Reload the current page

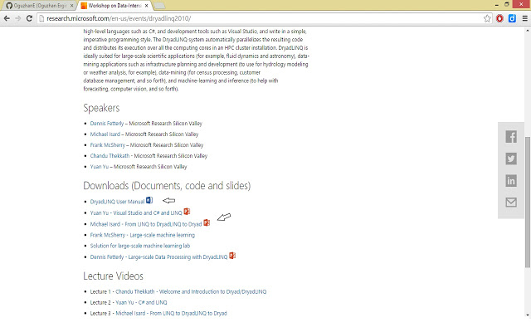point(30,18)
